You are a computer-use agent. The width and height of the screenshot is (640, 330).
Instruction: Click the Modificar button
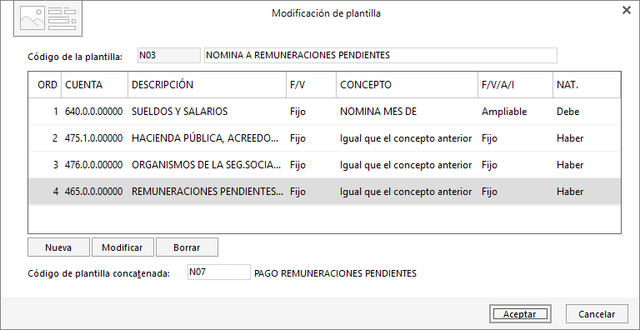pyautogui.click(x=122, y=247)
